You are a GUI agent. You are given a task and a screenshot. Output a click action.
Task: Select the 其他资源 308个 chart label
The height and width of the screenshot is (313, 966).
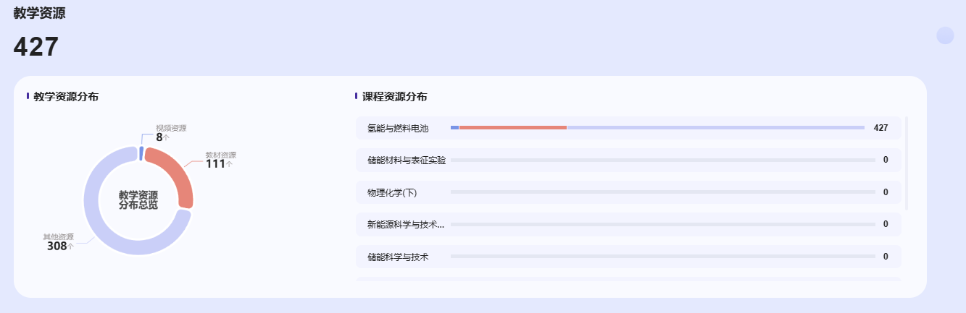[x=59, y=242]
